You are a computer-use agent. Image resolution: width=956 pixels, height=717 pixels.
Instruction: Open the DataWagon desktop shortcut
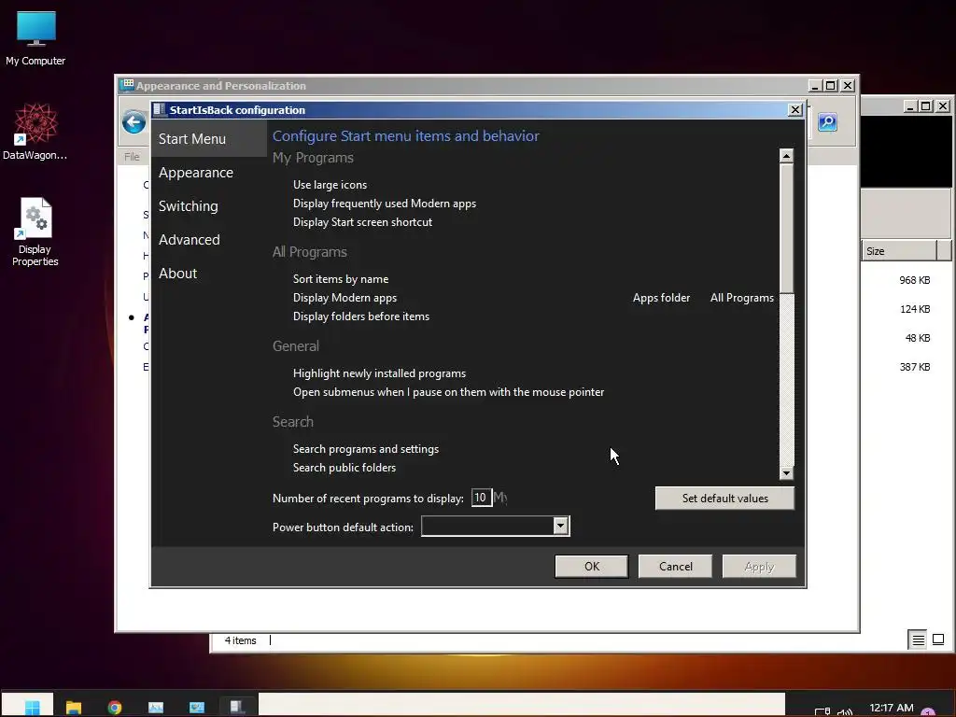click(x=35, y=131)
